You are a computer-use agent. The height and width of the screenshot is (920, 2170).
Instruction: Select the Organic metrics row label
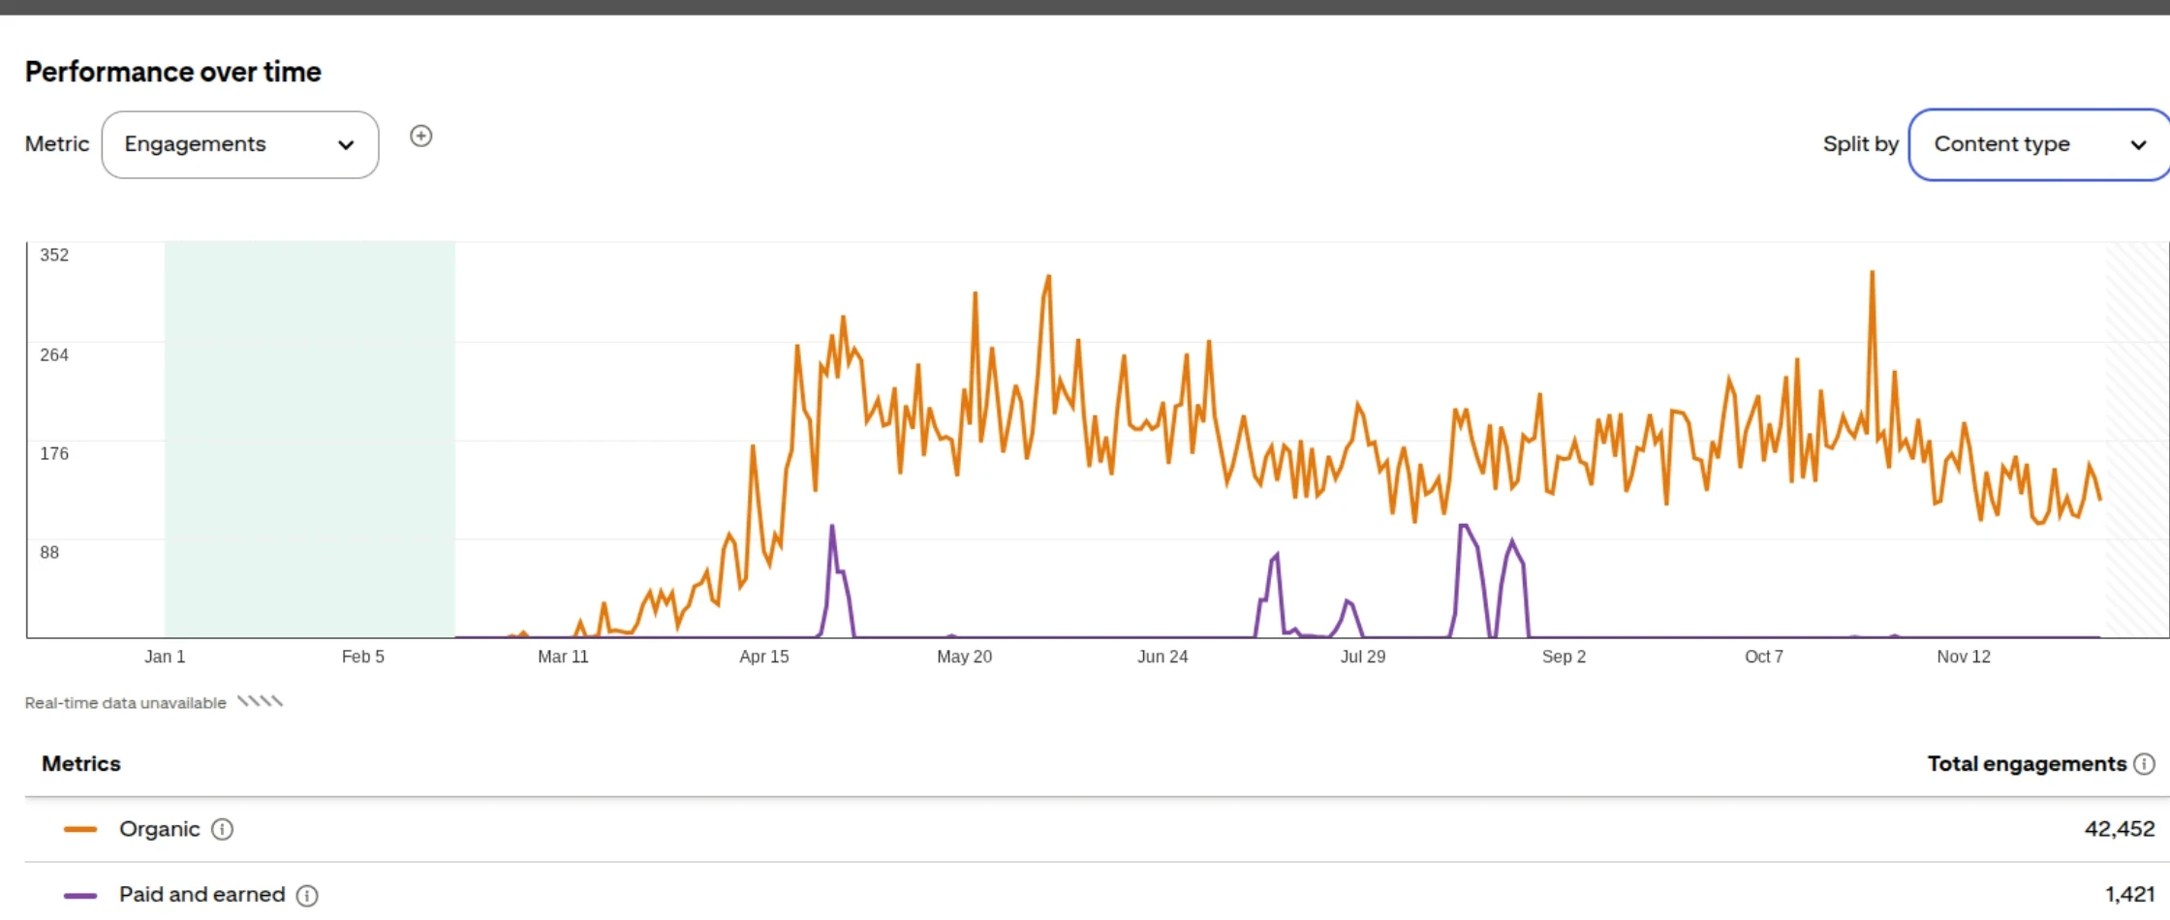click(159, 830)
